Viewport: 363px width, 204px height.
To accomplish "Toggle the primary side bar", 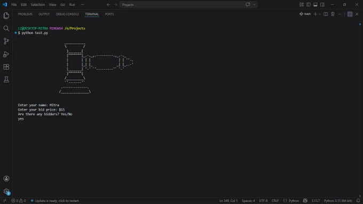I will (309, 5).
